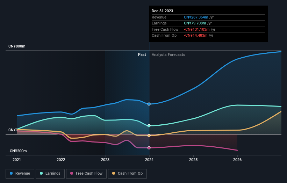
Task: Click the CN¥800m y-axis label
Action: 17,46
